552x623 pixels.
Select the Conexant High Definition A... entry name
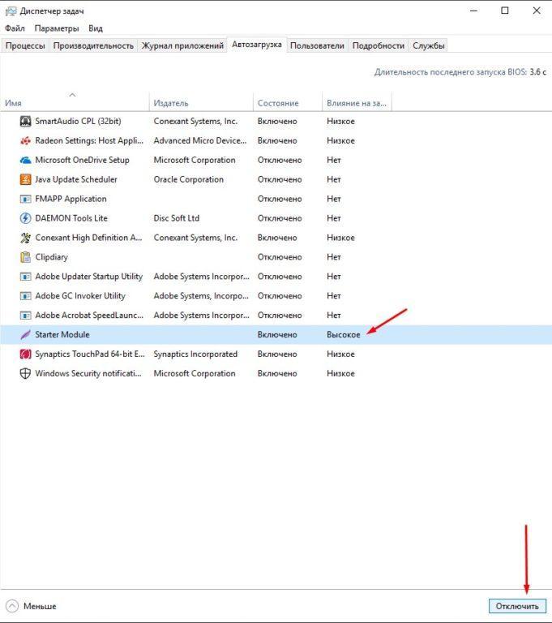click(88, 238)
